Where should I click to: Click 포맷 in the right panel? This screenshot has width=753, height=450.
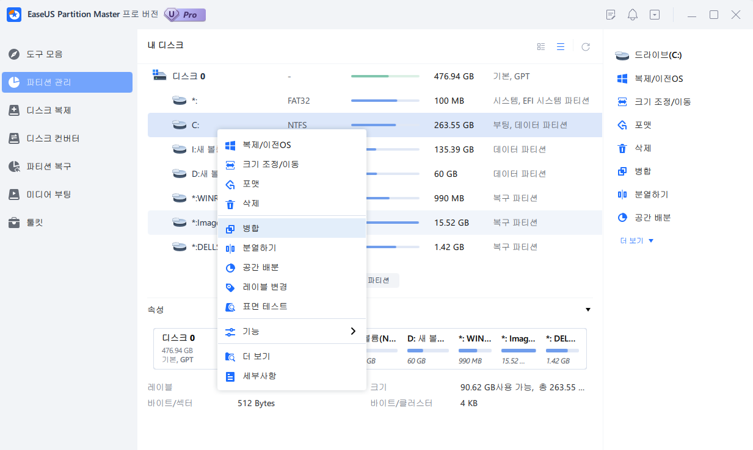(x=634, y=125)
